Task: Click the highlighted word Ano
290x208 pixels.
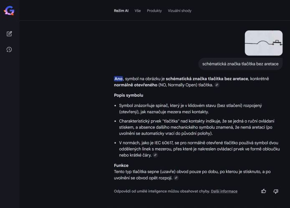Action: pyautogui.click(x=119, y=79)
